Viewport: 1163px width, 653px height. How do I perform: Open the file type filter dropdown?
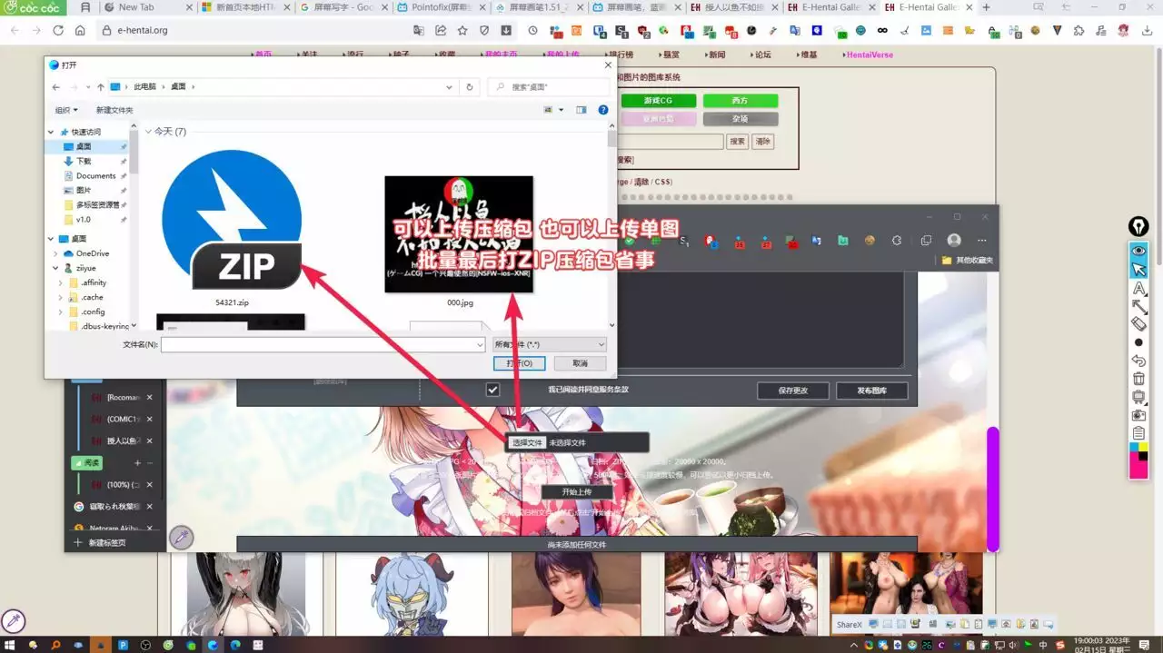[549, 345]
